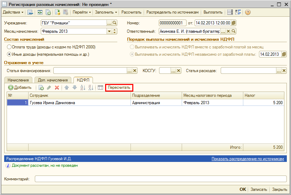Click Февраль 2013 cell in tax table
291x195 pixels.
click(x=212, y=103)
